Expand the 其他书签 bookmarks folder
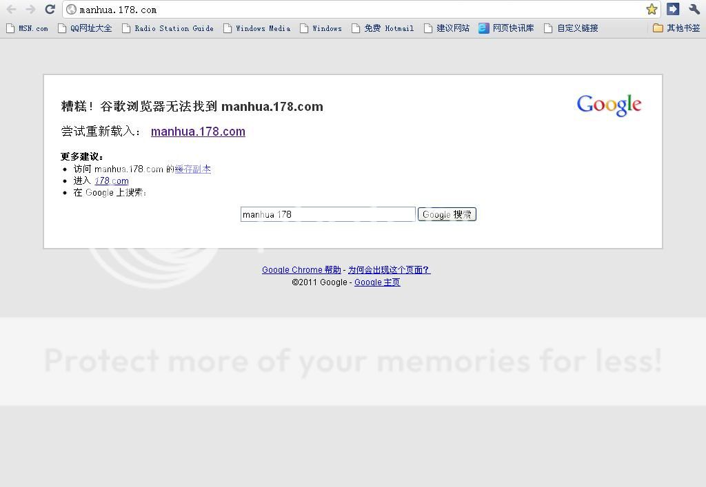Image resolution: width=706 pixels, height=487 pixels. pyautogui.click(x=677, y=28)
